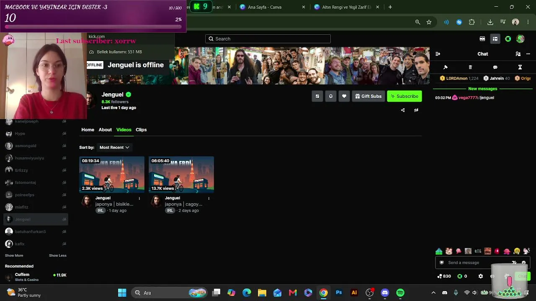Open the browser Extensions puzzle icon
The image size is (536, 301).
pos(472,22)
